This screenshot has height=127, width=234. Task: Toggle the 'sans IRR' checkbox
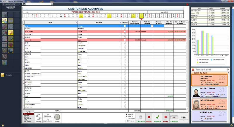(x=127, y=114)
